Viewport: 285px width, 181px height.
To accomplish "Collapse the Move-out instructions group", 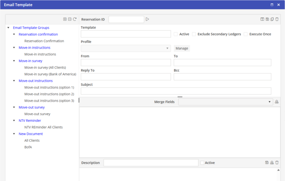I will click(x=14, y=81).
